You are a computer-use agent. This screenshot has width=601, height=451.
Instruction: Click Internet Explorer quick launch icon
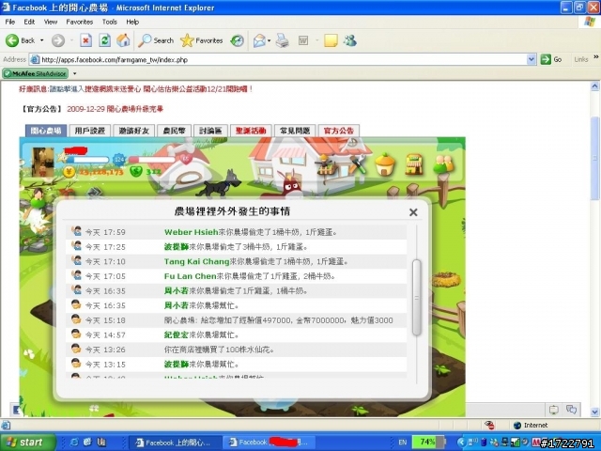(x=74, y=443)
